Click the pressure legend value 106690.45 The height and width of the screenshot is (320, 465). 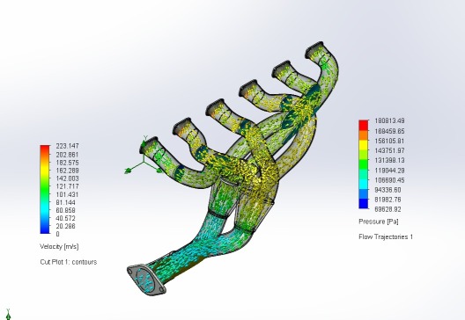pos(389,180)
